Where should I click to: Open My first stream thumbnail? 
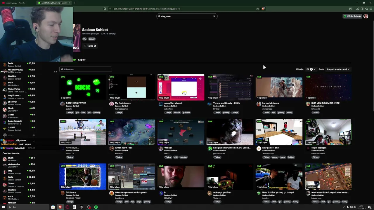tap(132, 87)
